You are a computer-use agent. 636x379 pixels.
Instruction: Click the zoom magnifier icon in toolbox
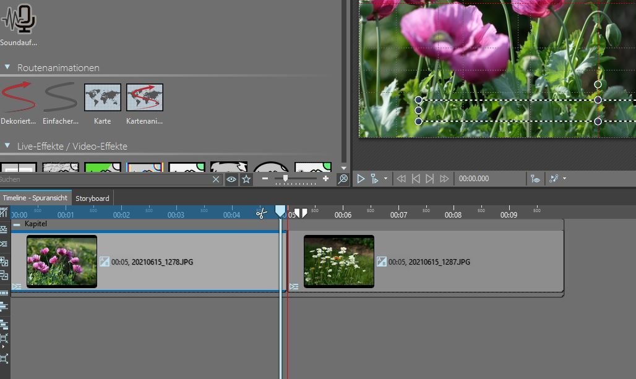tap(342, 179)
